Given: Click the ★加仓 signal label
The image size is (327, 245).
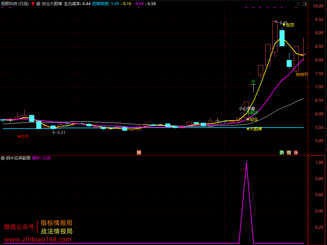Looking at the screenshot, I should [252, 119].
